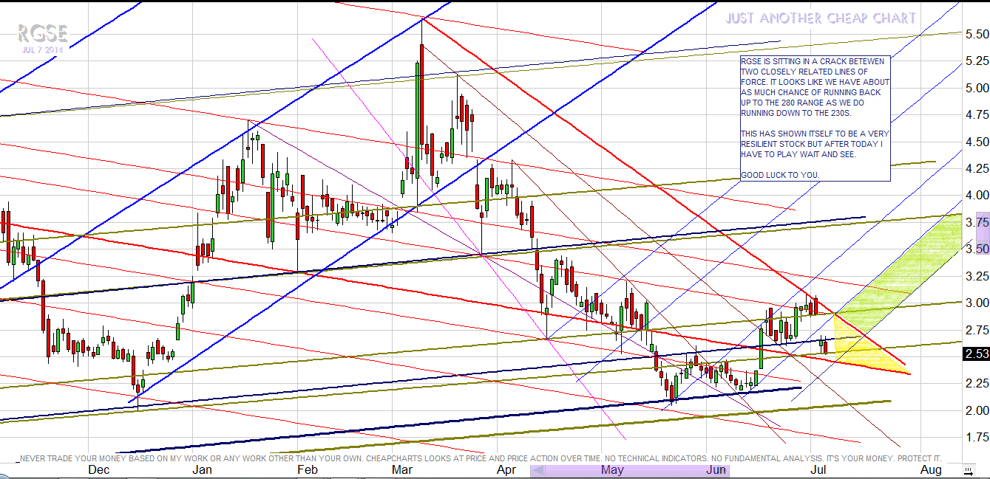This screenshot has width=990, height=479.
Task: Click the JUST ANOTHER CHEAP CHART title
Action: (x=821, y=18)
